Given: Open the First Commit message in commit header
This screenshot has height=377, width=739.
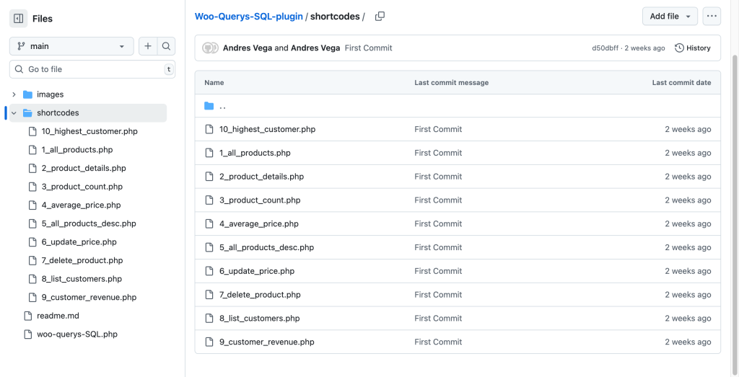Looking at the screenshot, I should pyautogui.click(x=369, y=48).
